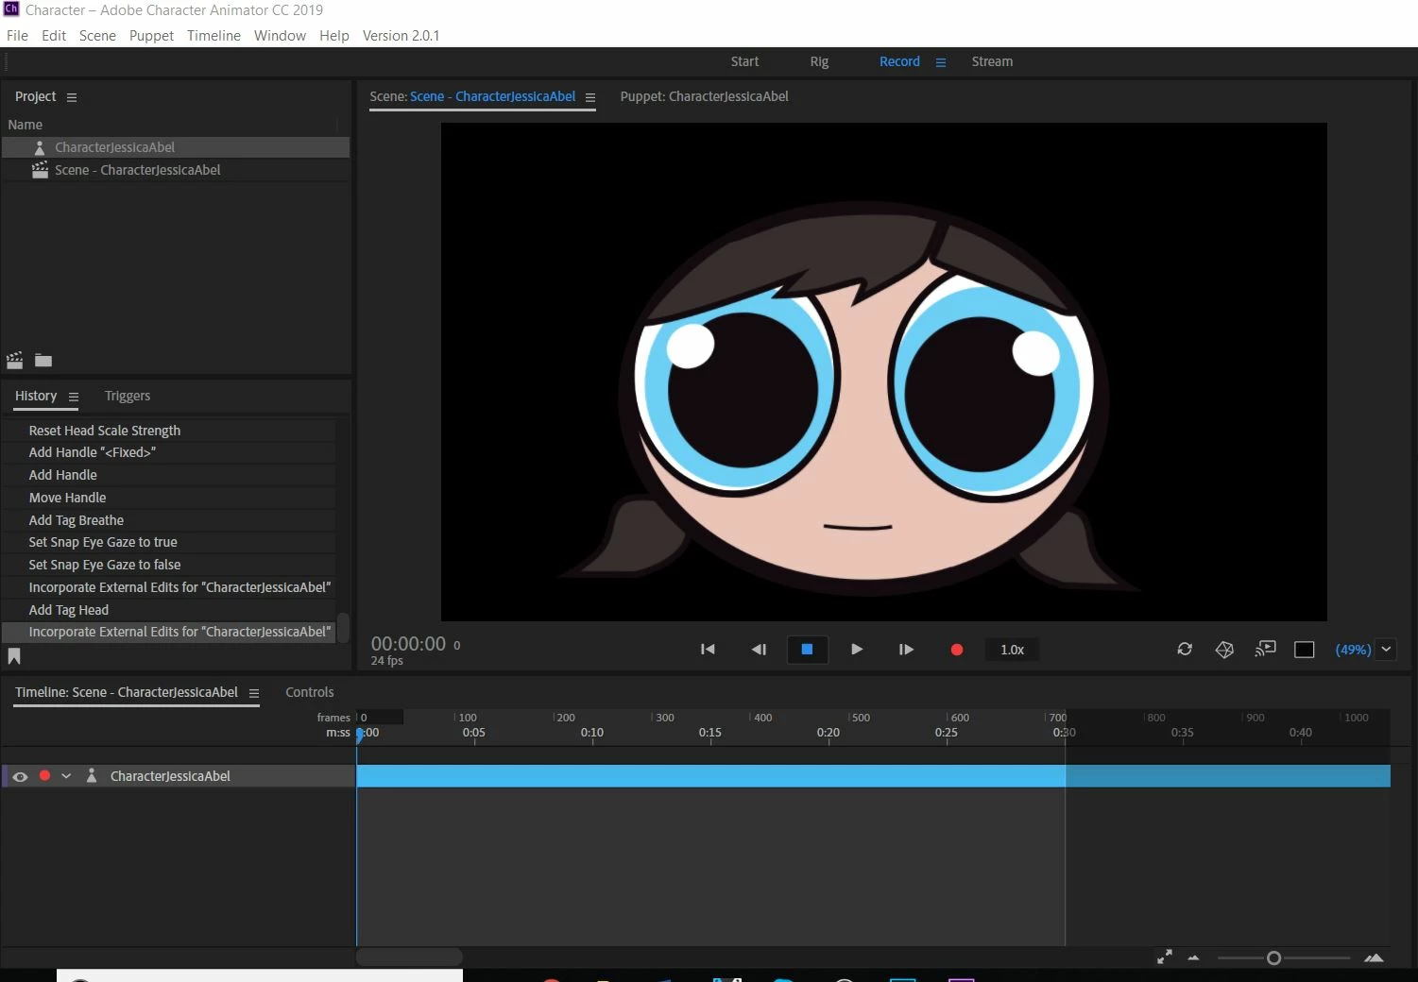
Task: Switch to Rig workspace
Action: 819,61
